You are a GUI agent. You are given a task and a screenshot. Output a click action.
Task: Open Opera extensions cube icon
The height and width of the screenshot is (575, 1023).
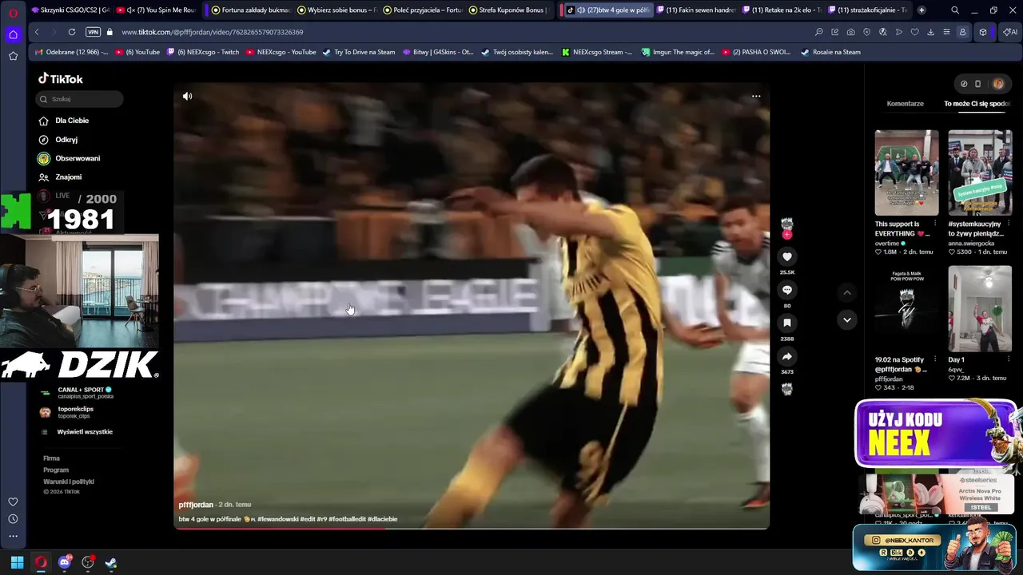(983, 32)
